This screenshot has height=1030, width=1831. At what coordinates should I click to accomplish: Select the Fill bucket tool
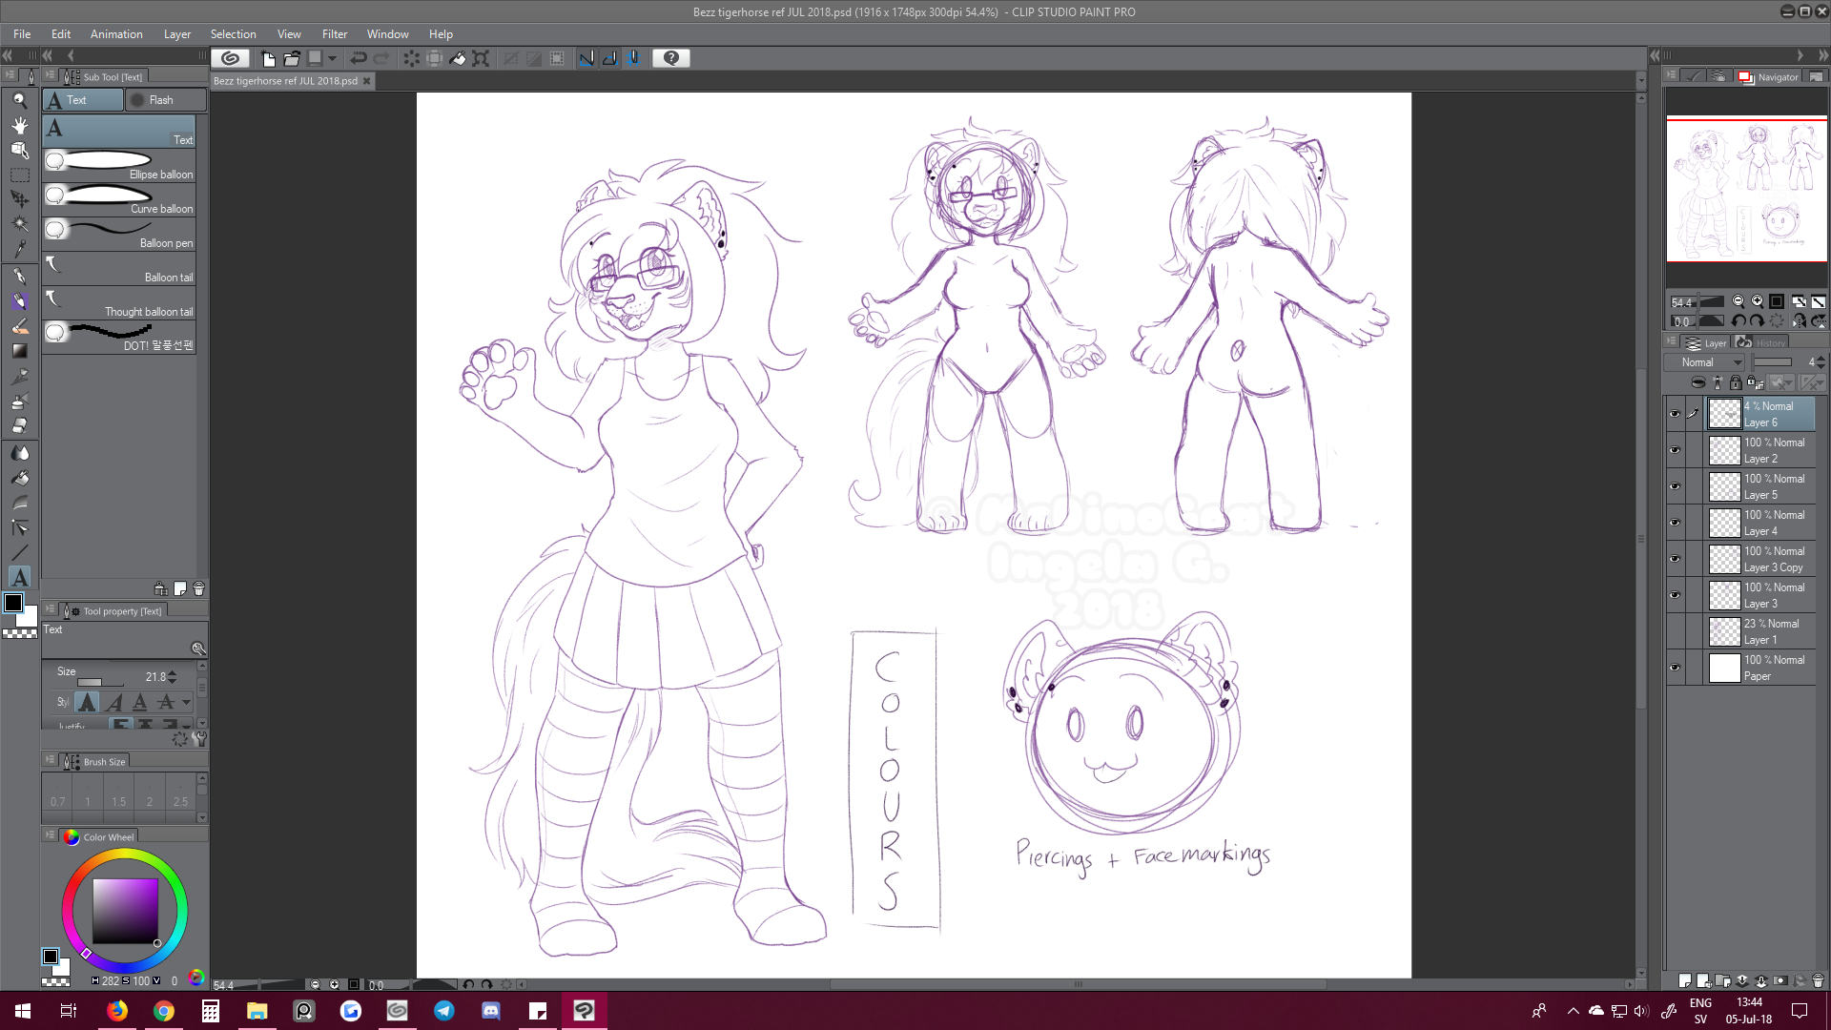tap(19, 478)
